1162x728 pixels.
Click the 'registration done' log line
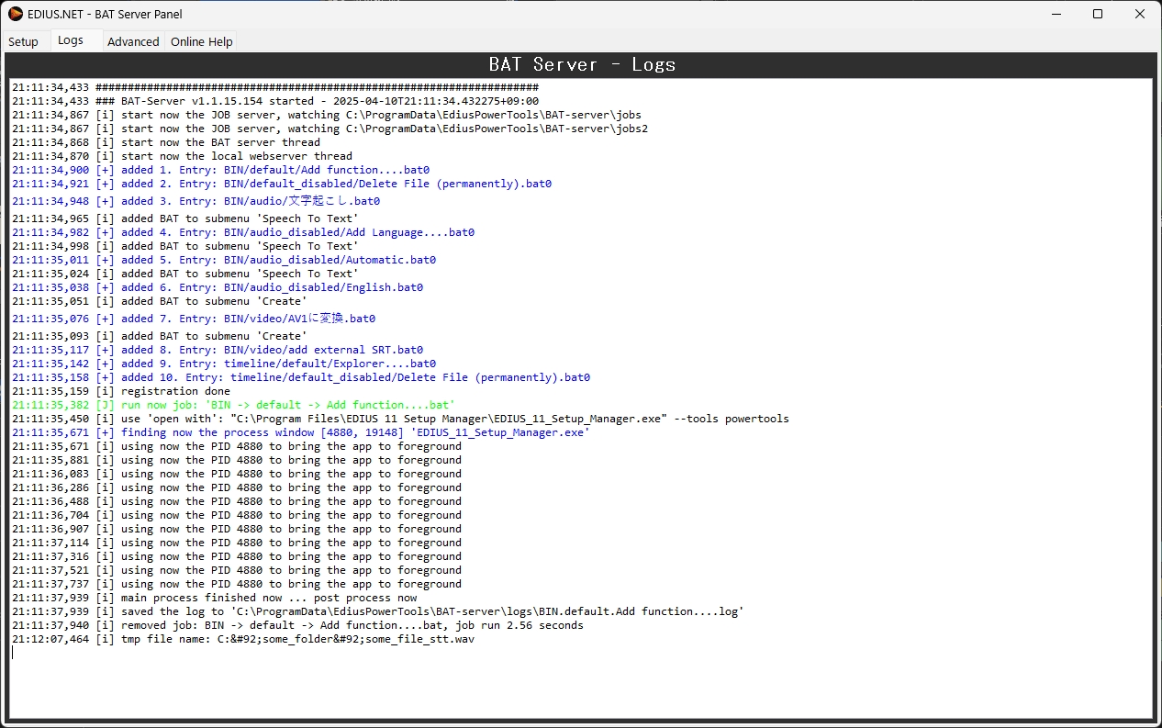click(x=121, y=391)
